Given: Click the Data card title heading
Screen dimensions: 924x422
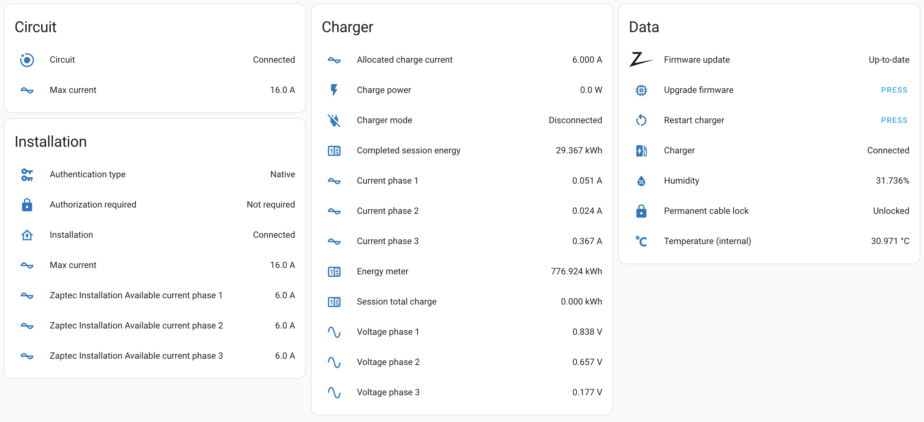Looking at the screenshot, I should (644, 27).
